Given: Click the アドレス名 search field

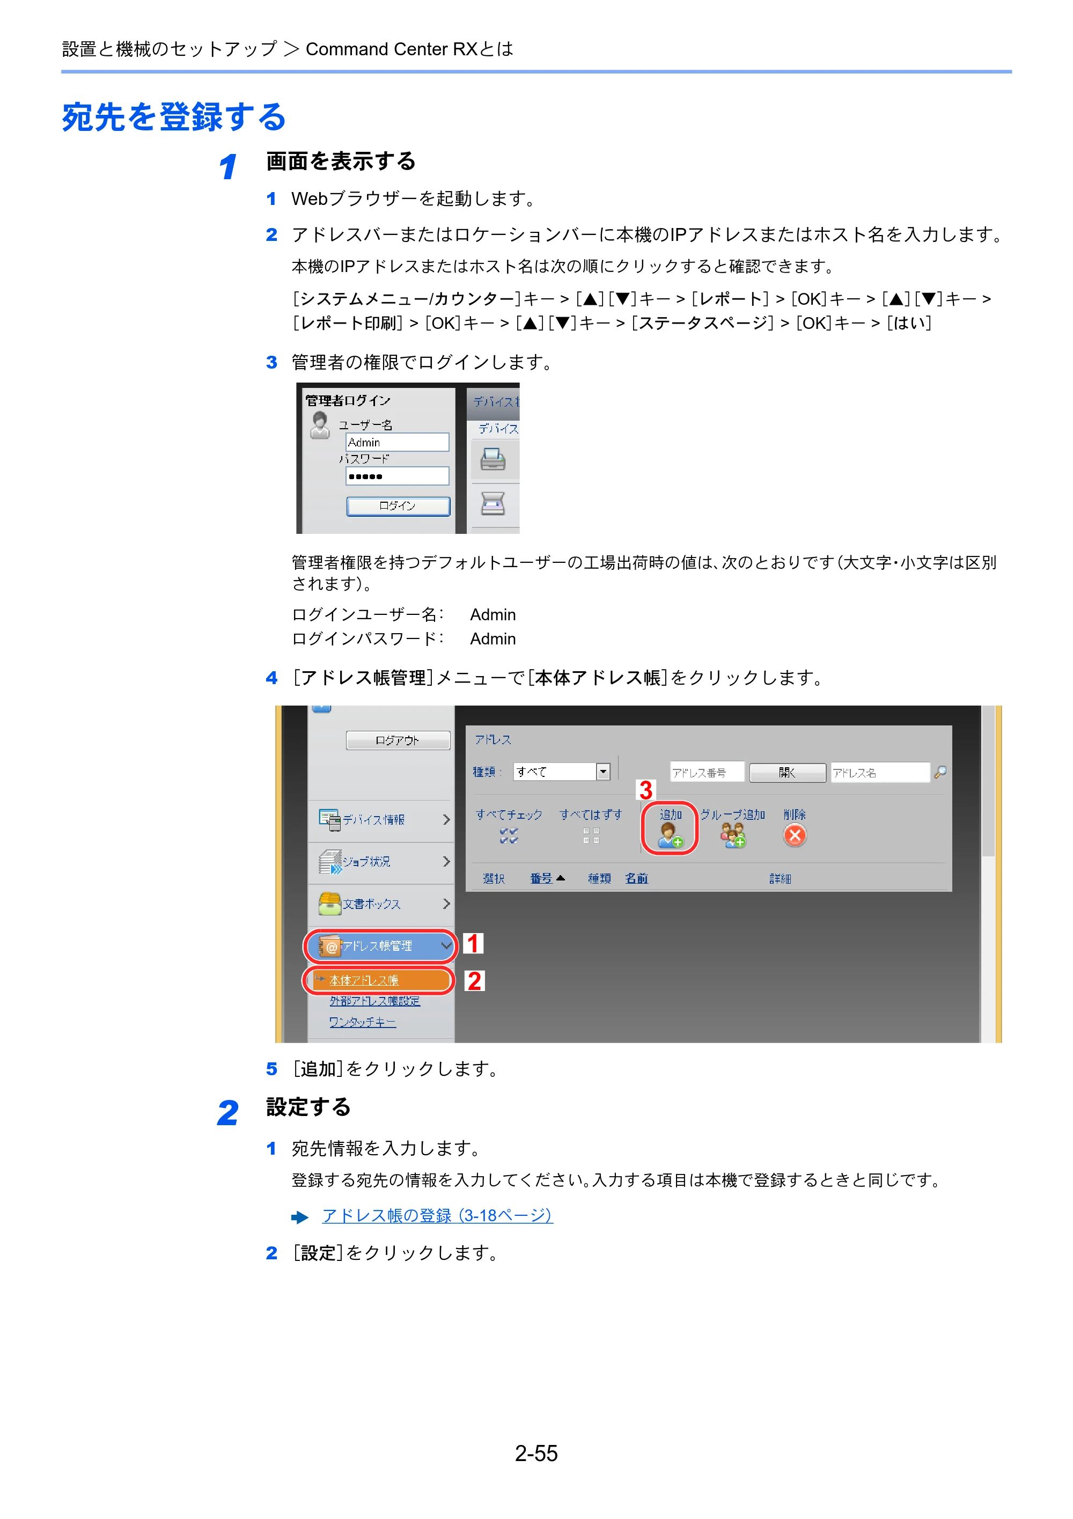Looking at the screenshot, I should (880, 772).
